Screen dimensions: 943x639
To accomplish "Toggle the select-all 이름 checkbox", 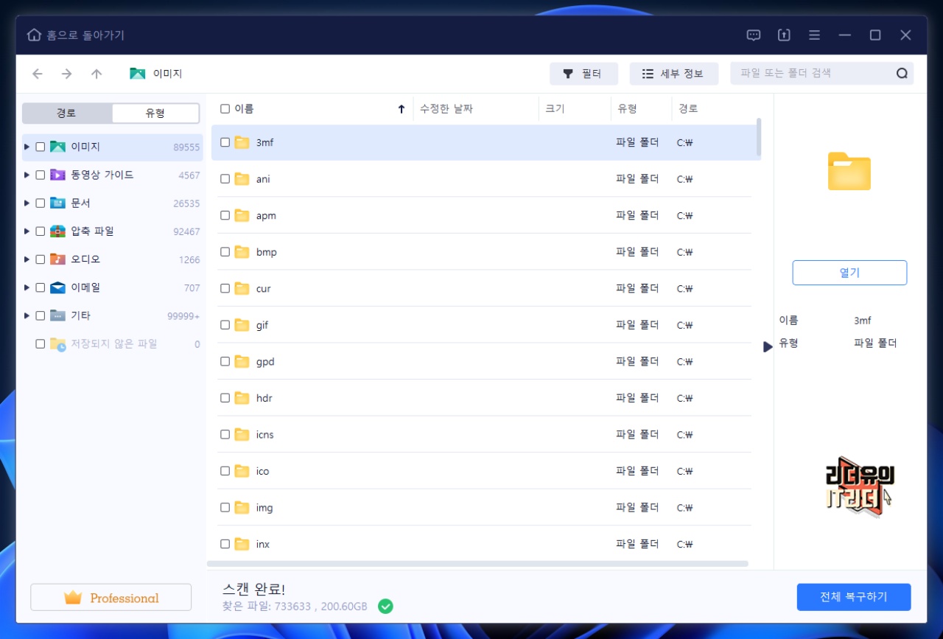I will click(225, 109).
